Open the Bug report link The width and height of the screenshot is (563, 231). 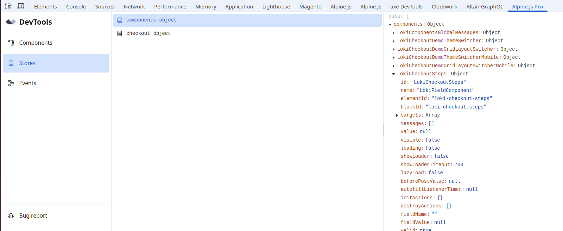56,216
